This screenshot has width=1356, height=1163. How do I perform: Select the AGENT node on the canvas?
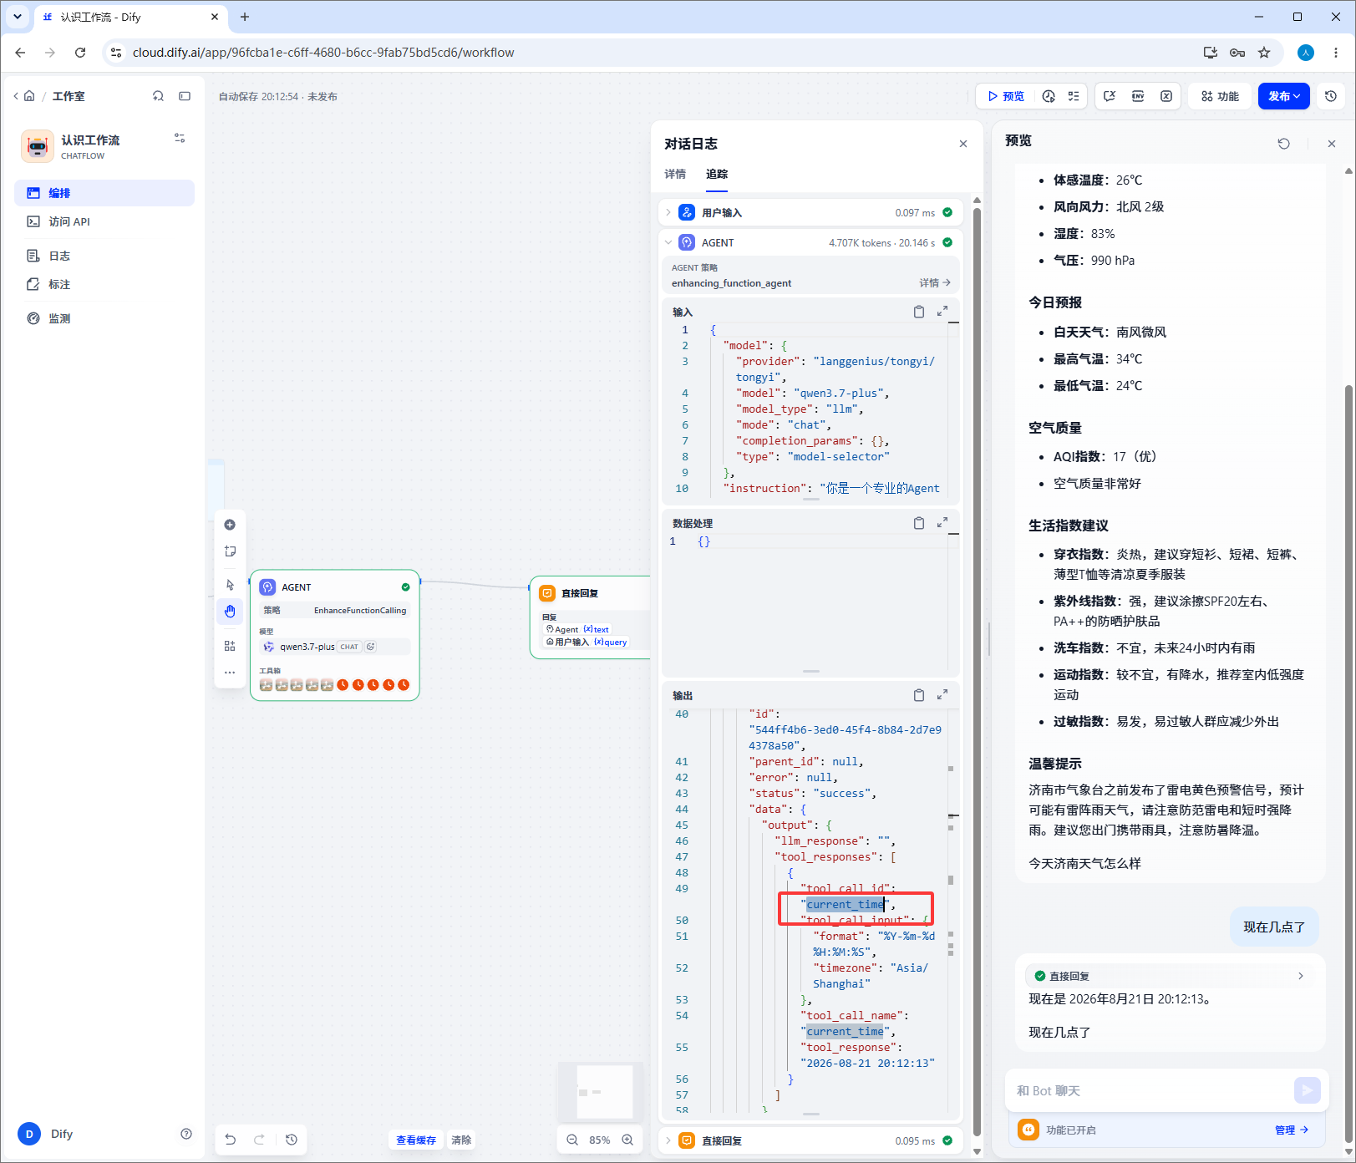[335, 636]
